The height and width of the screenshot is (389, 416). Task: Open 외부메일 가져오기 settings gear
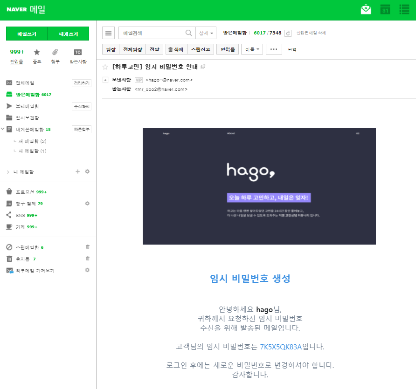[87, 270]
